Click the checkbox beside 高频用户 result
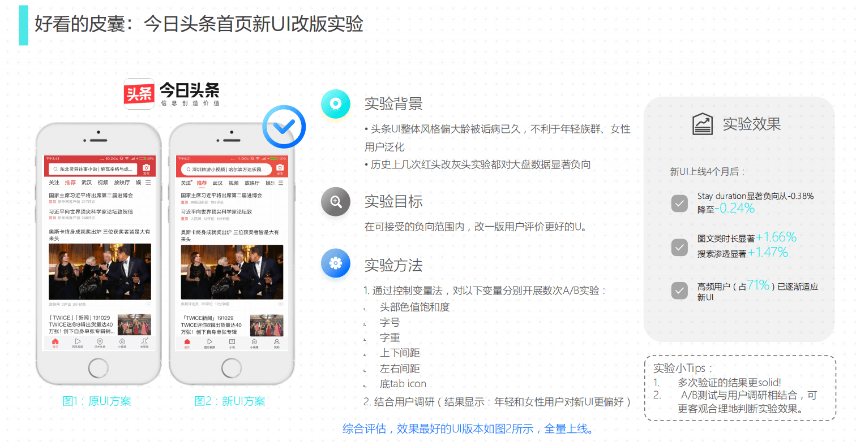 pyautogui.click(x=679, y=291)
